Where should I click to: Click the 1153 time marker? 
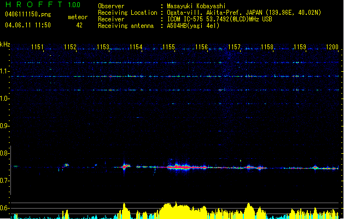click(x=103, y=47)
